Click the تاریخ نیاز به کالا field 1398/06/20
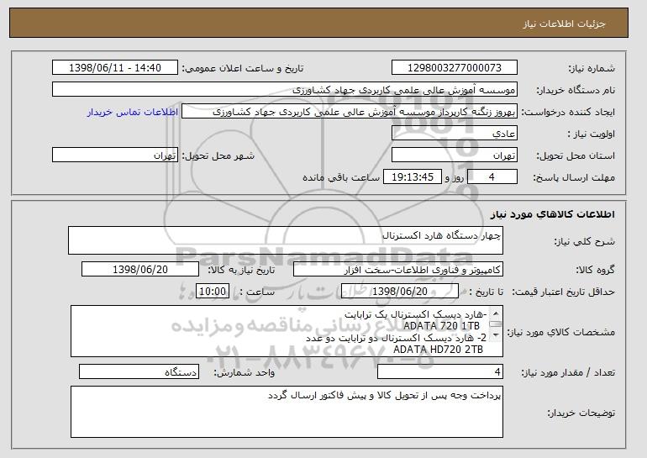Viewport: 647px width, 458px height. tap(140, 270)
